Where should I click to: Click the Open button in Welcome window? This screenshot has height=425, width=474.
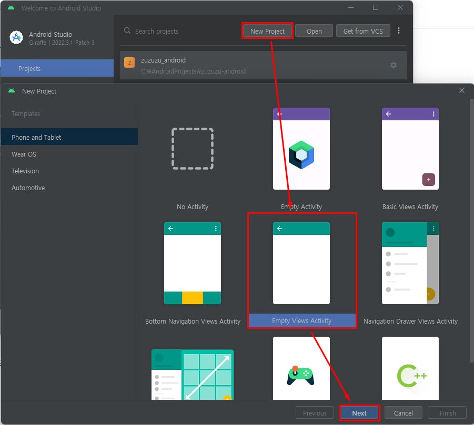point(314,31)
